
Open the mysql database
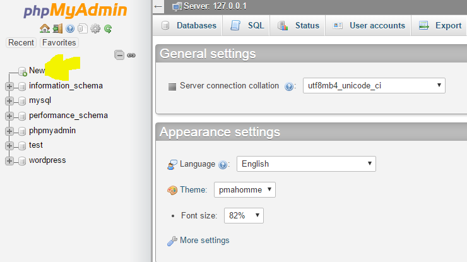tap(40, 100)
